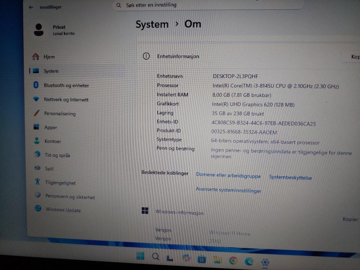Select device name DESKTOP-2L3PQHF

[x=235, y=76]
